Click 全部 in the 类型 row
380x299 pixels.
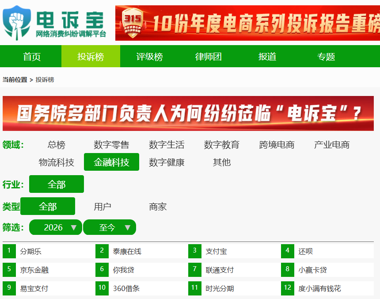click(48, 206)
